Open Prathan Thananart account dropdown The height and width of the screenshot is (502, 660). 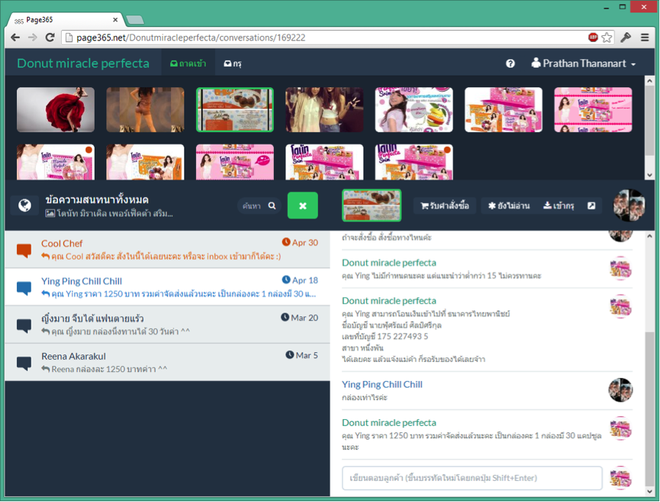(584, 64)
